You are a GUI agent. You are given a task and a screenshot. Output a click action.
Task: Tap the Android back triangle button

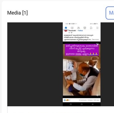click(92, 104)
